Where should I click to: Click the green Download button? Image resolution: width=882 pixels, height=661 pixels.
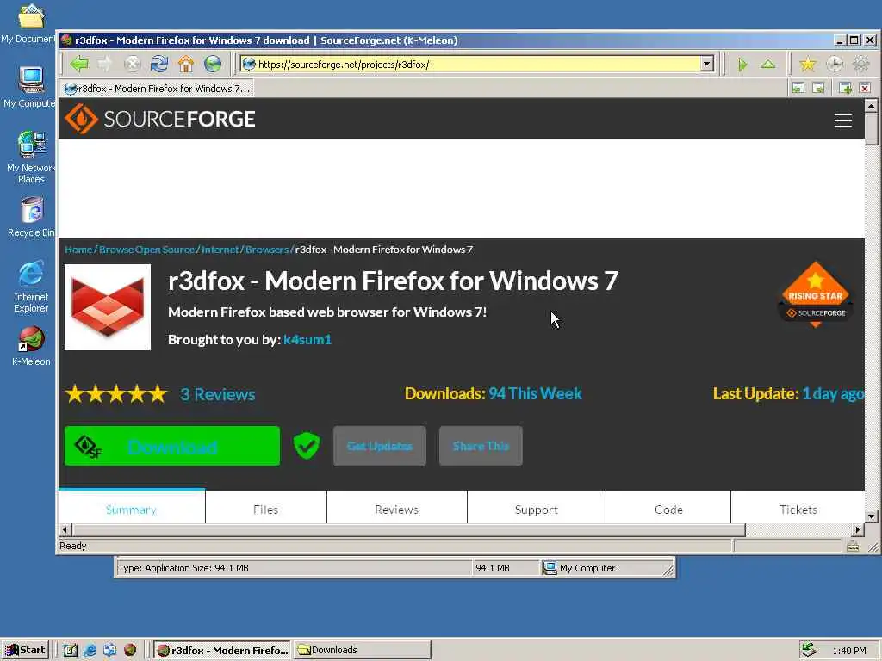(172, 446)
